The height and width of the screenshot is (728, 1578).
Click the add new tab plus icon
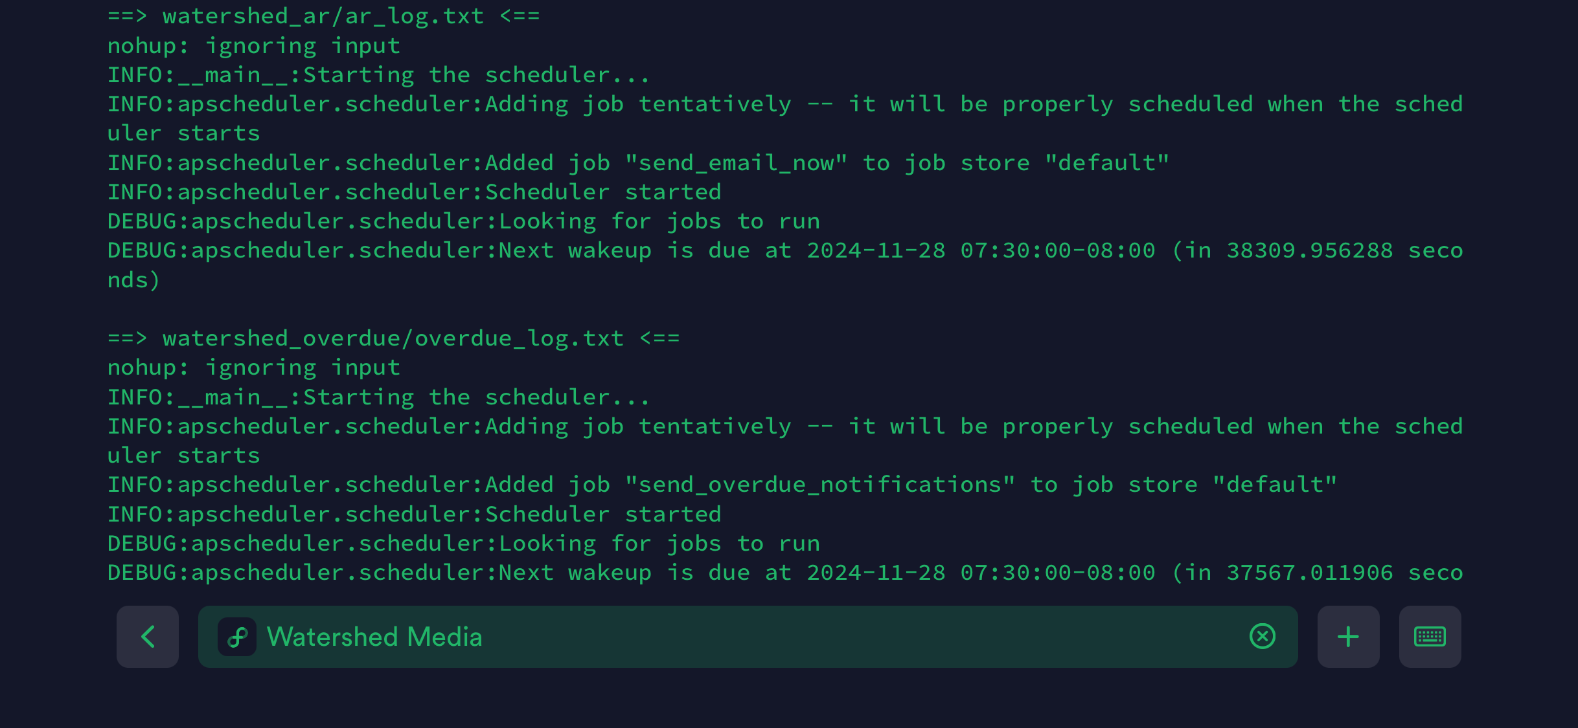pyautogui.click(x=1347, y=635)
